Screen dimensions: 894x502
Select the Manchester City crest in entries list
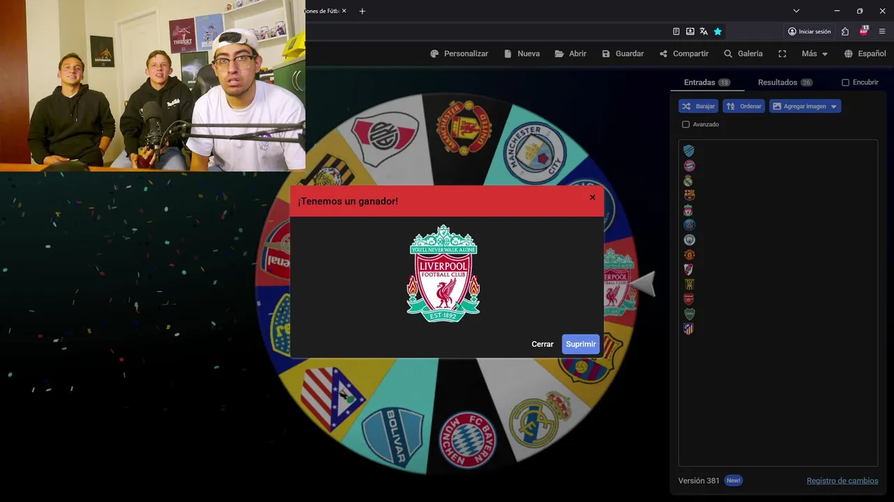[689, 240]
